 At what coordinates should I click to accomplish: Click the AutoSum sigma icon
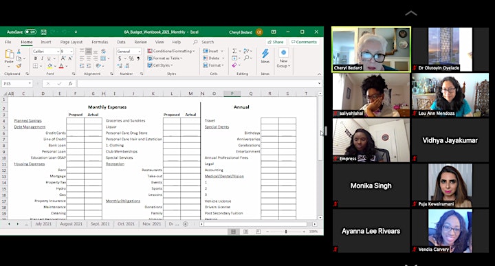(x=234, y=51)
